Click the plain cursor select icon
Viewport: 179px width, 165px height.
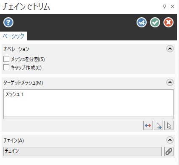[169, 125]
